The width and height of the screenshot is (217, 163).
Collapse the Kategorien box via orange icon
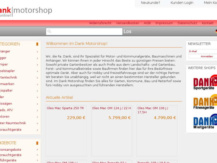pyautogui.click(x=37, y=44)
